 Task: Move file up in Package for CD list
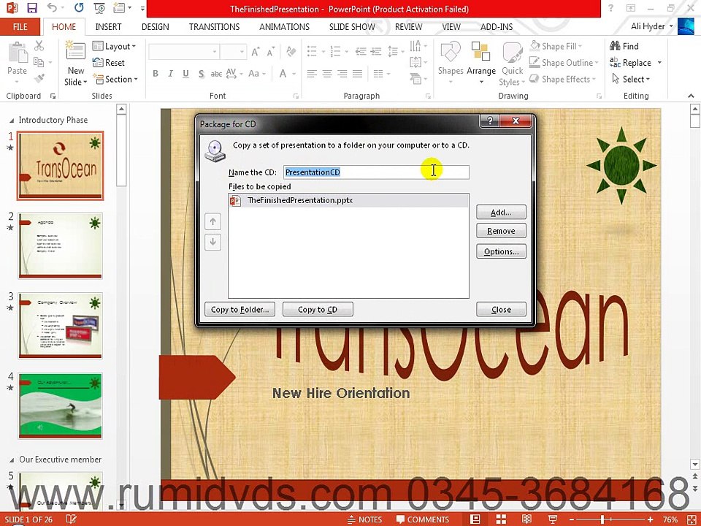click(x=212, y=221)
